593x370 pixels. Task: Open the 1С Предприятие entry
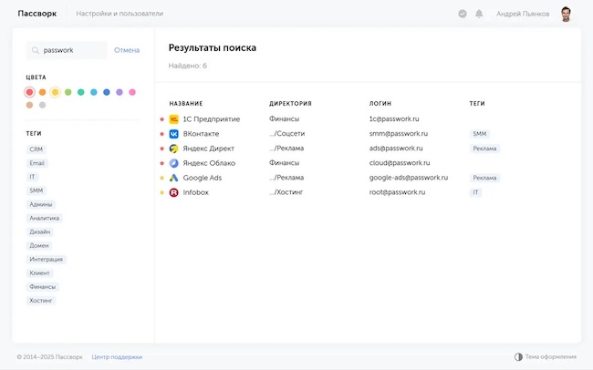[212, 119]
